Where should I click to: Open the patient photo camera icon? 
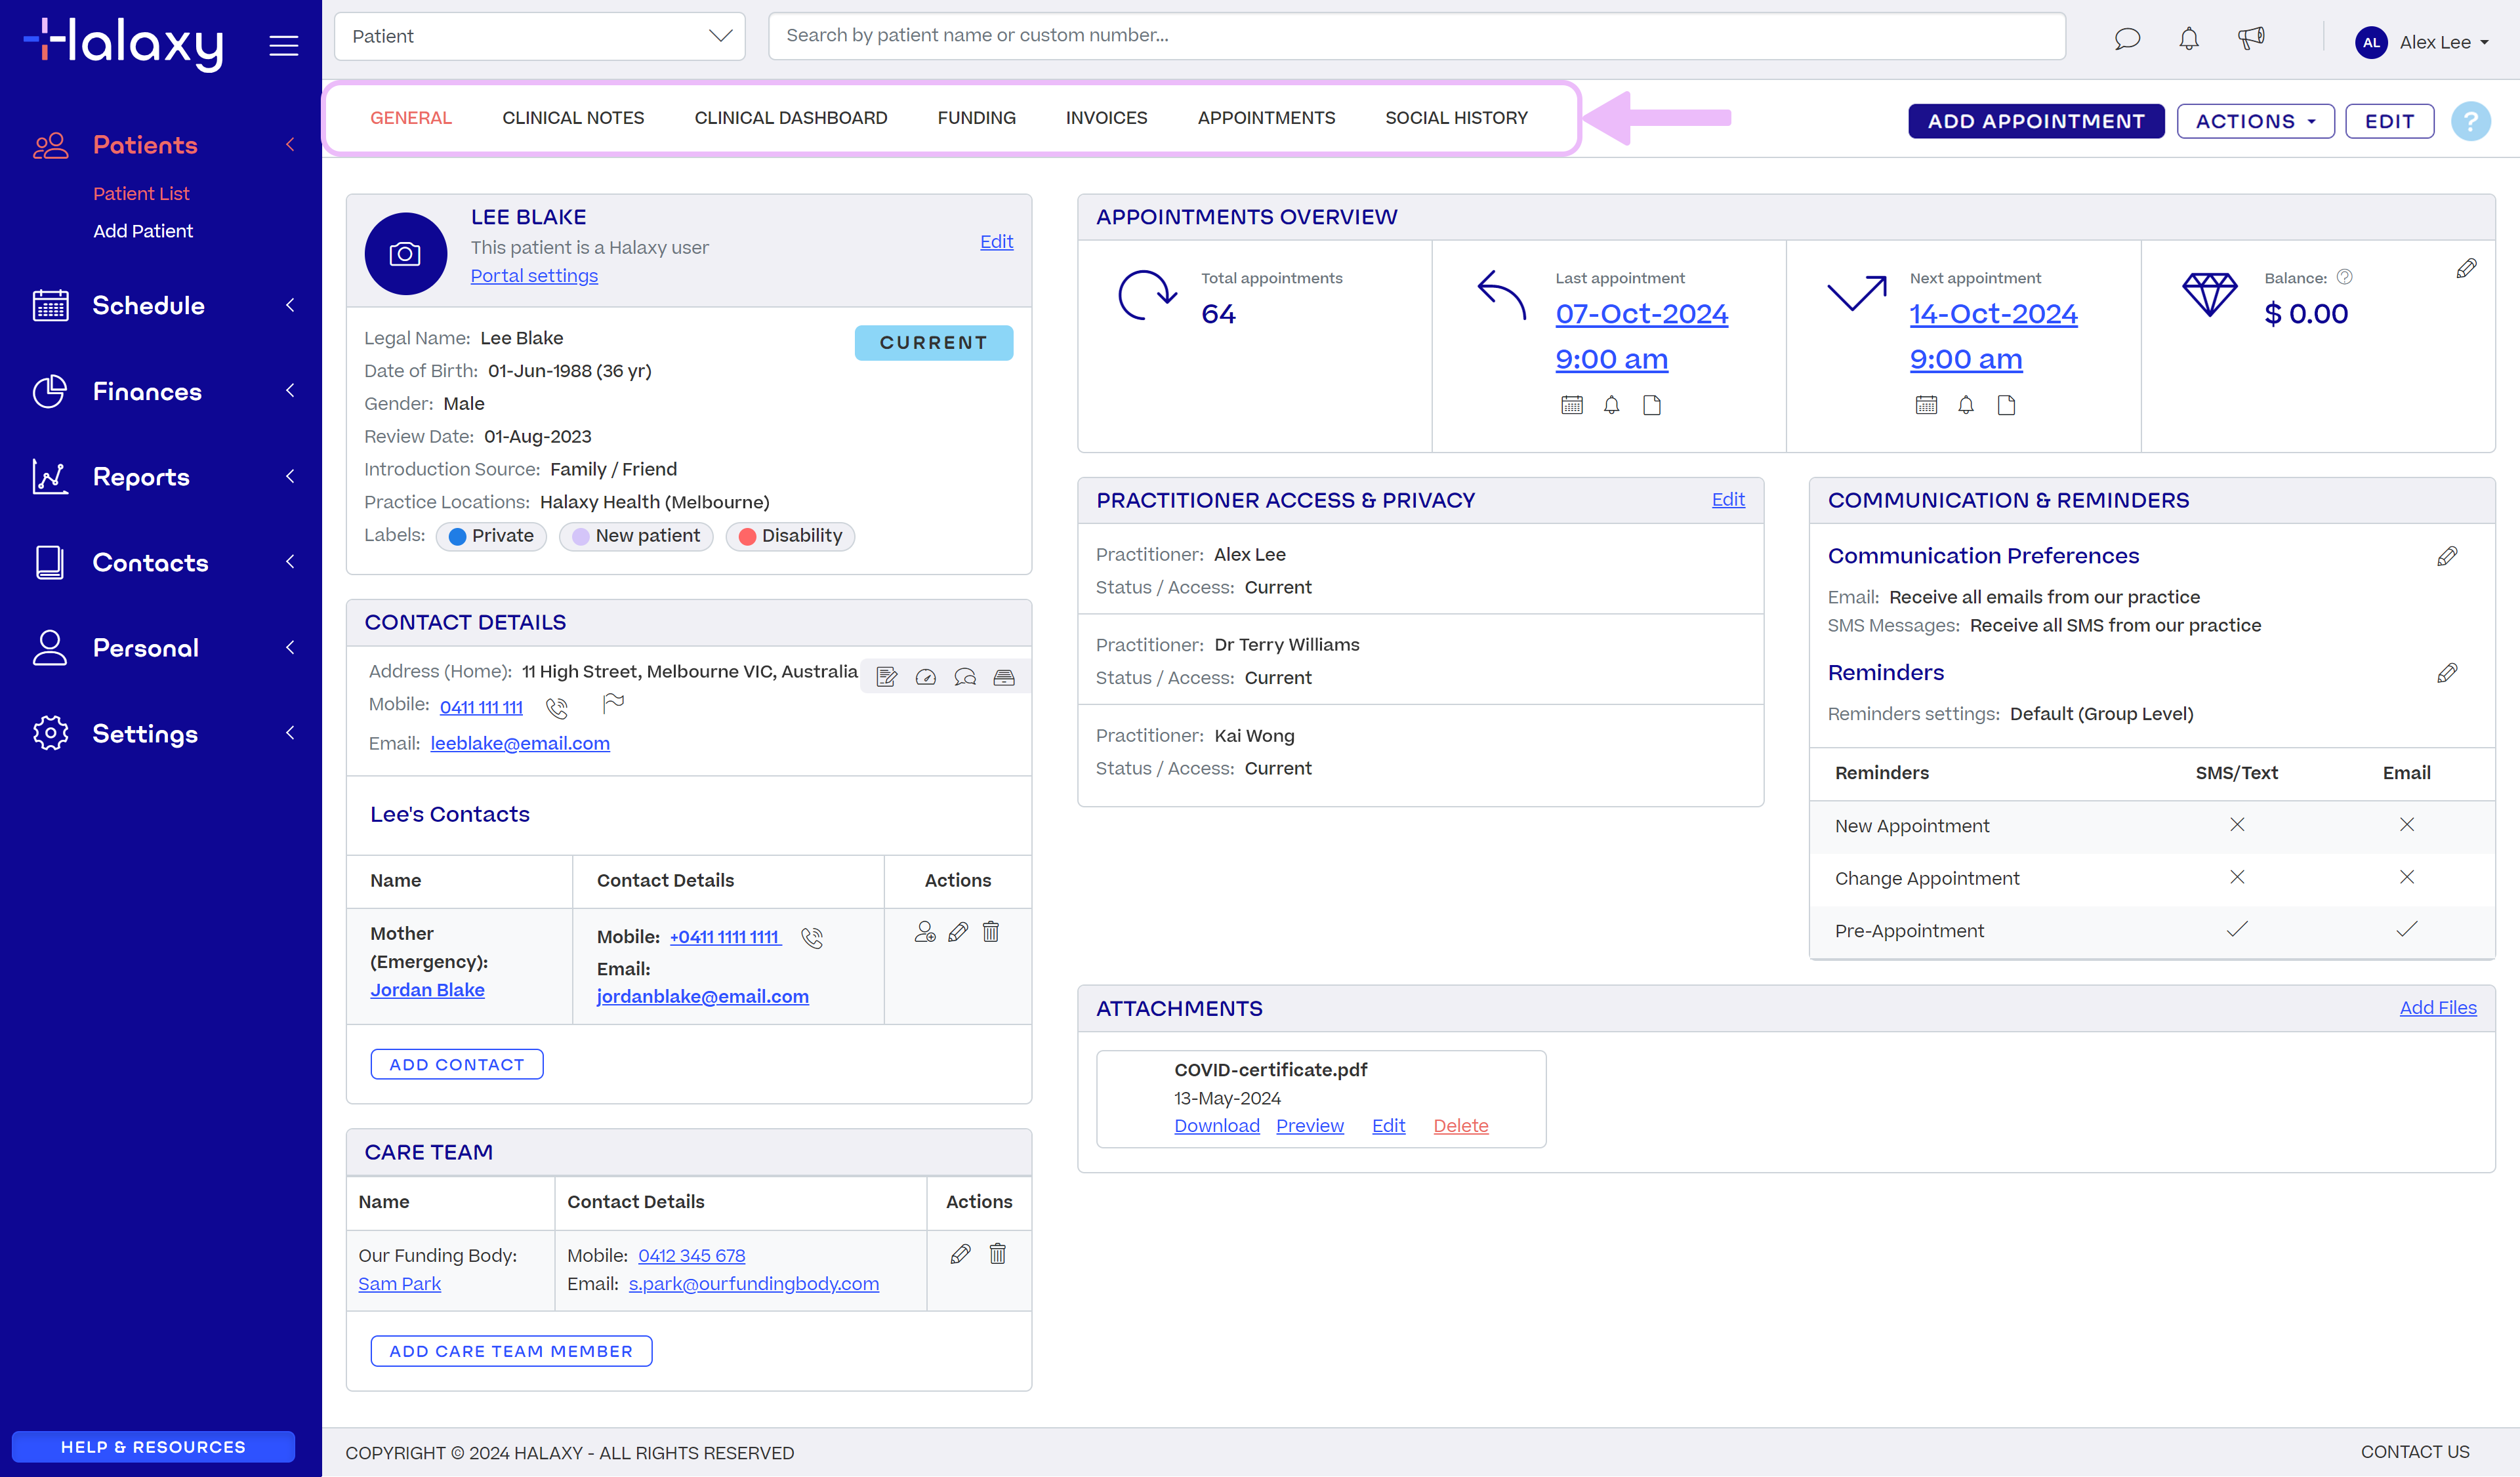tap(405, 253)
